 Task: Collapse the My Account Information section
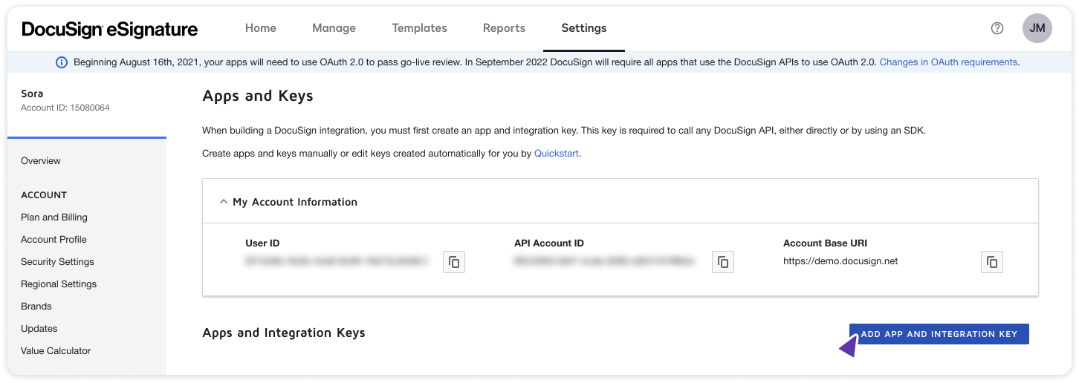click(x=222, y=202)
